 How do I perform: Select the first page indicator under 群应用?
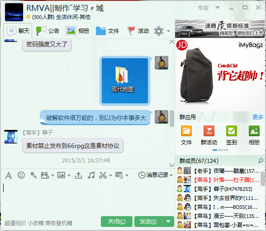(x=215, y=150)
